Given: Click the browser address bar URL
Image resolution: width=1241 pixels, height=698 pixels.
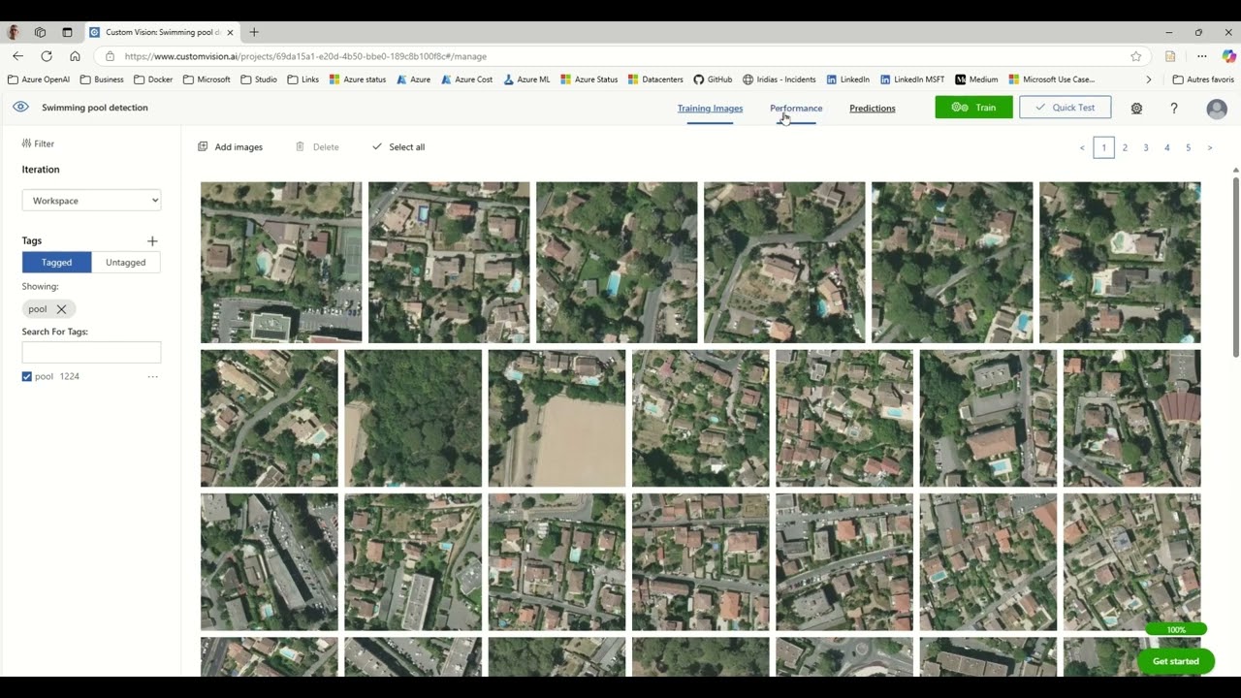Looking at the screenshot, I should pyautogui.click(x=305, y=56).
